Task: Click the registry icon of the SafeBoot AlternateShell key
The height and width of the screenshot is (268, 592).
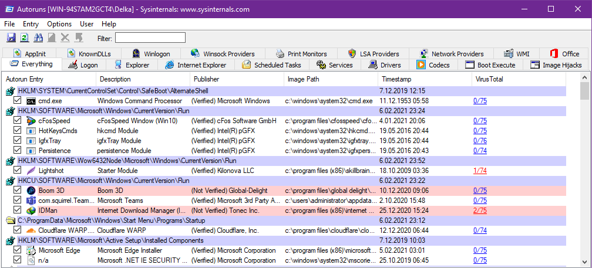Action: coord(10,91)
